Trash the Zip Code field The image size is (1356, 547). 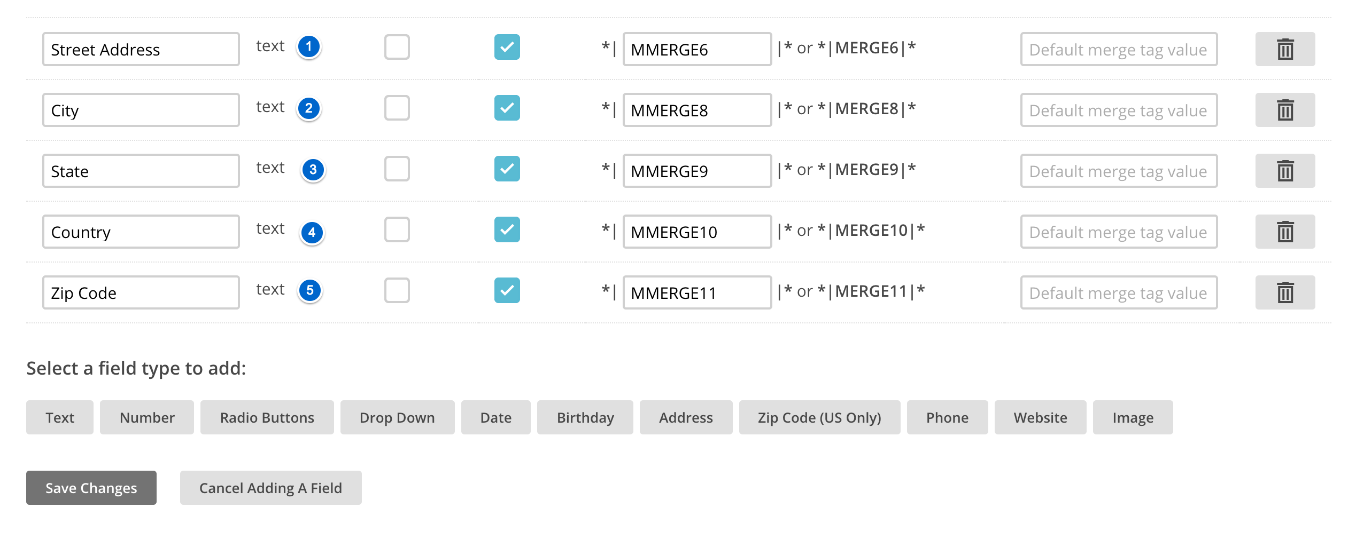1285,292
